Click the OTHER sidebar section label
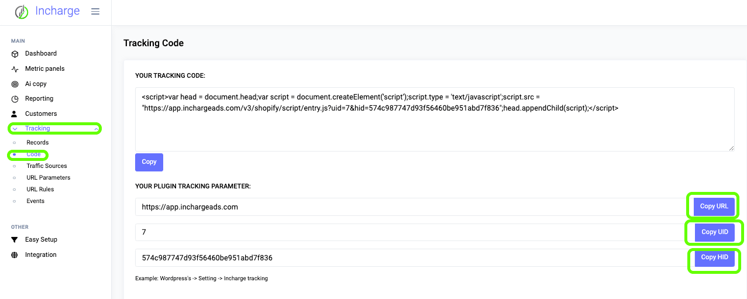The image size is (747, 299). point(20,227)
